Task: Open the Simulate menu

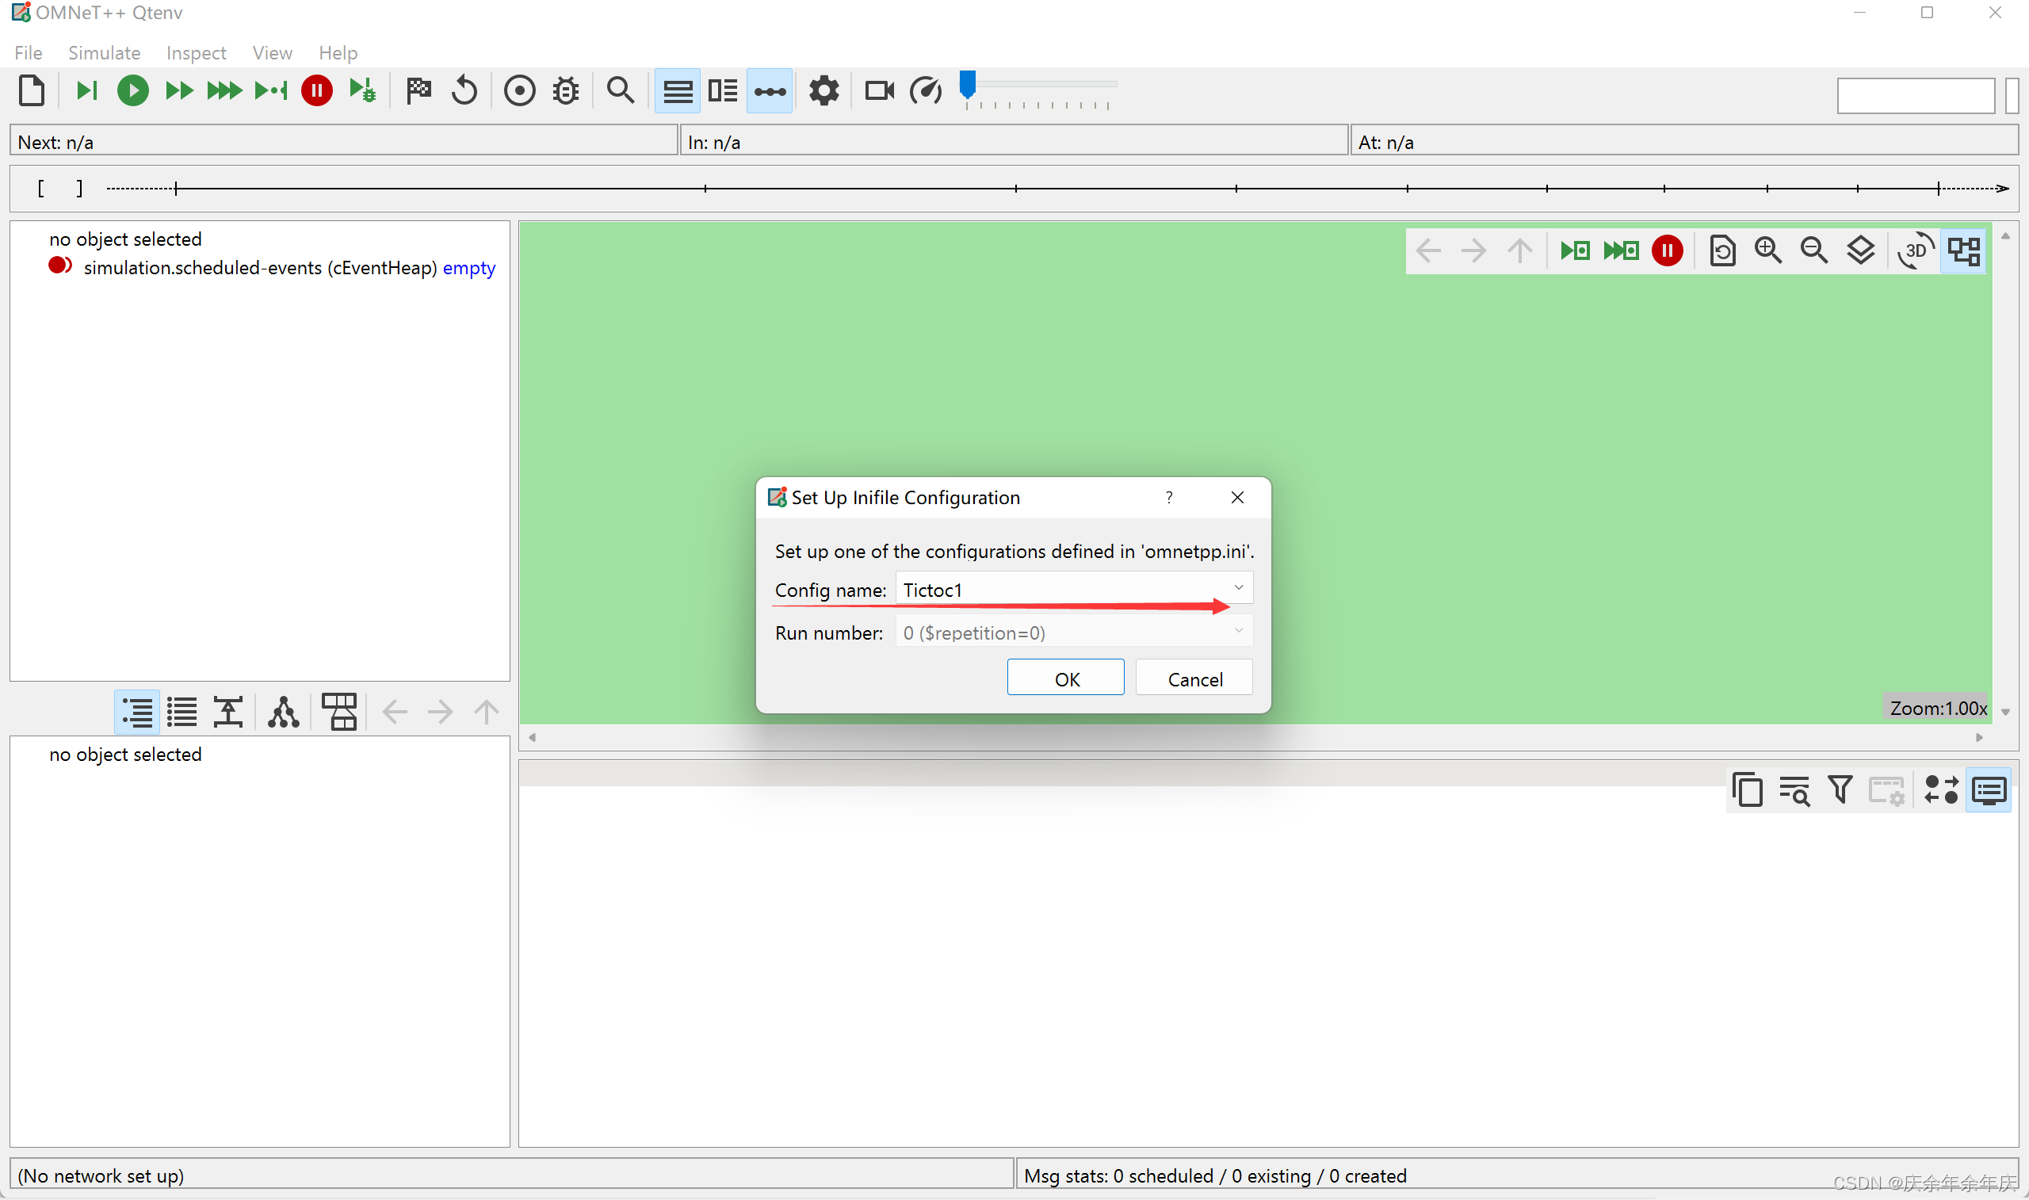Action: (x=105, y=52)
